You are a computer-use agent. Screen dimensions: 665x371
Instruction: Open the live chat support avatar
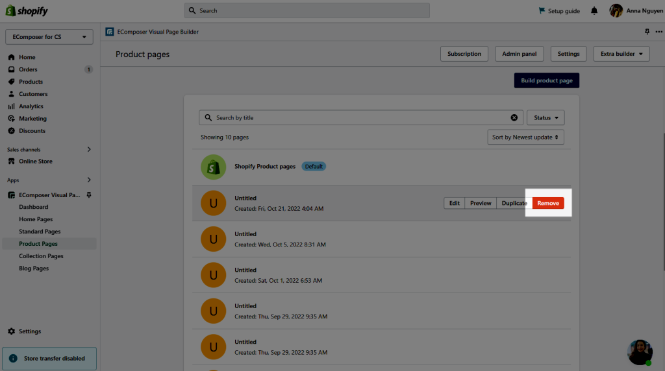[640, 352]
